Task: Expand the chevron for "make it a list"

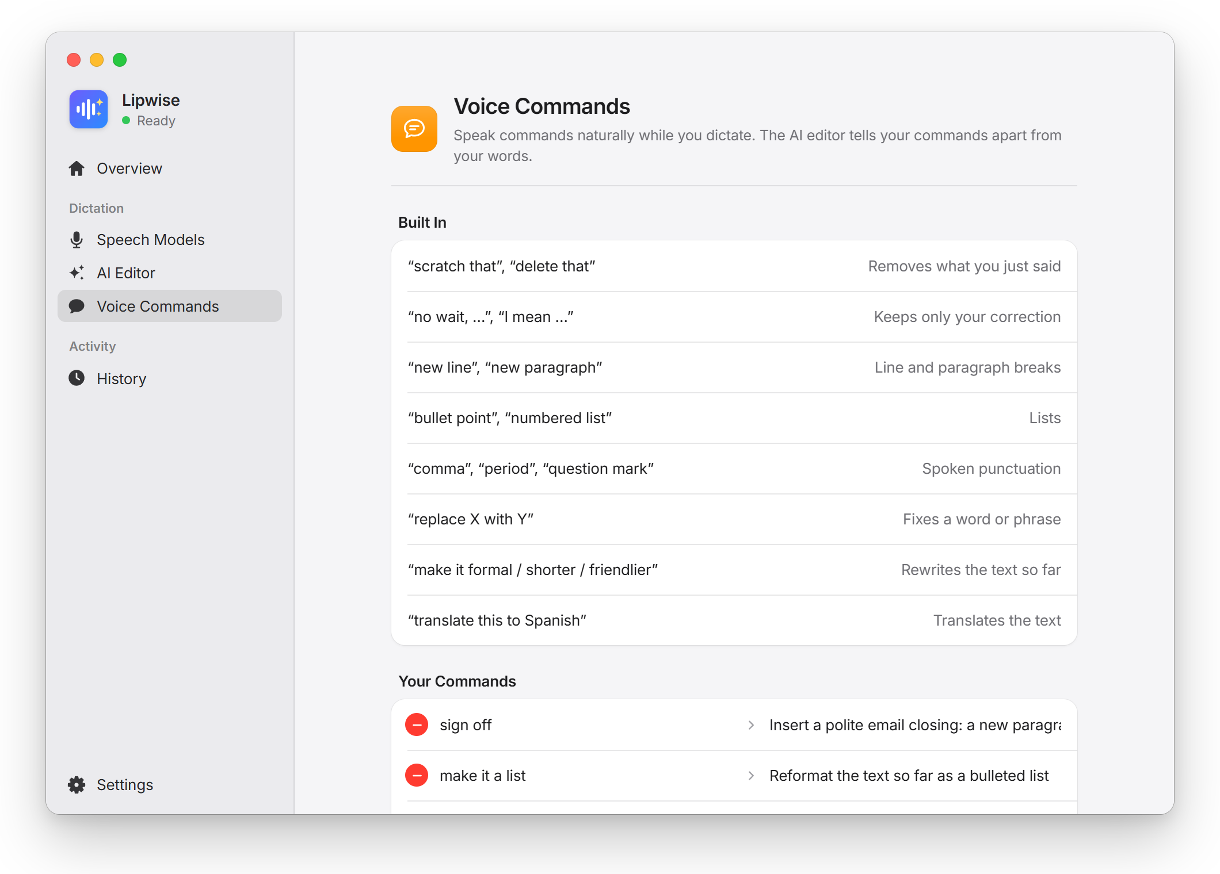Action: click(x=751, y=776)
